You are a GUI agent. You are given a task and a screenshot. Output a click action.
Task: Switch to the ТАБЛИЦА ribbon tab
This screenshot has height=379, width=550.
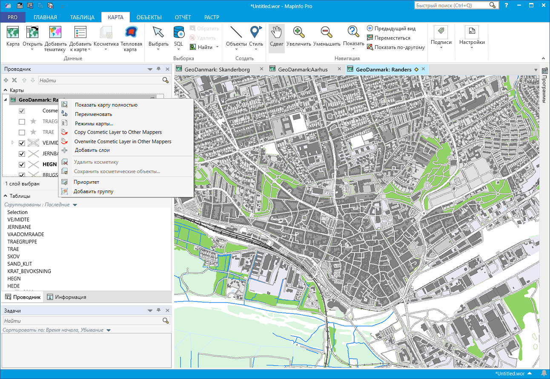click(83, 17)
